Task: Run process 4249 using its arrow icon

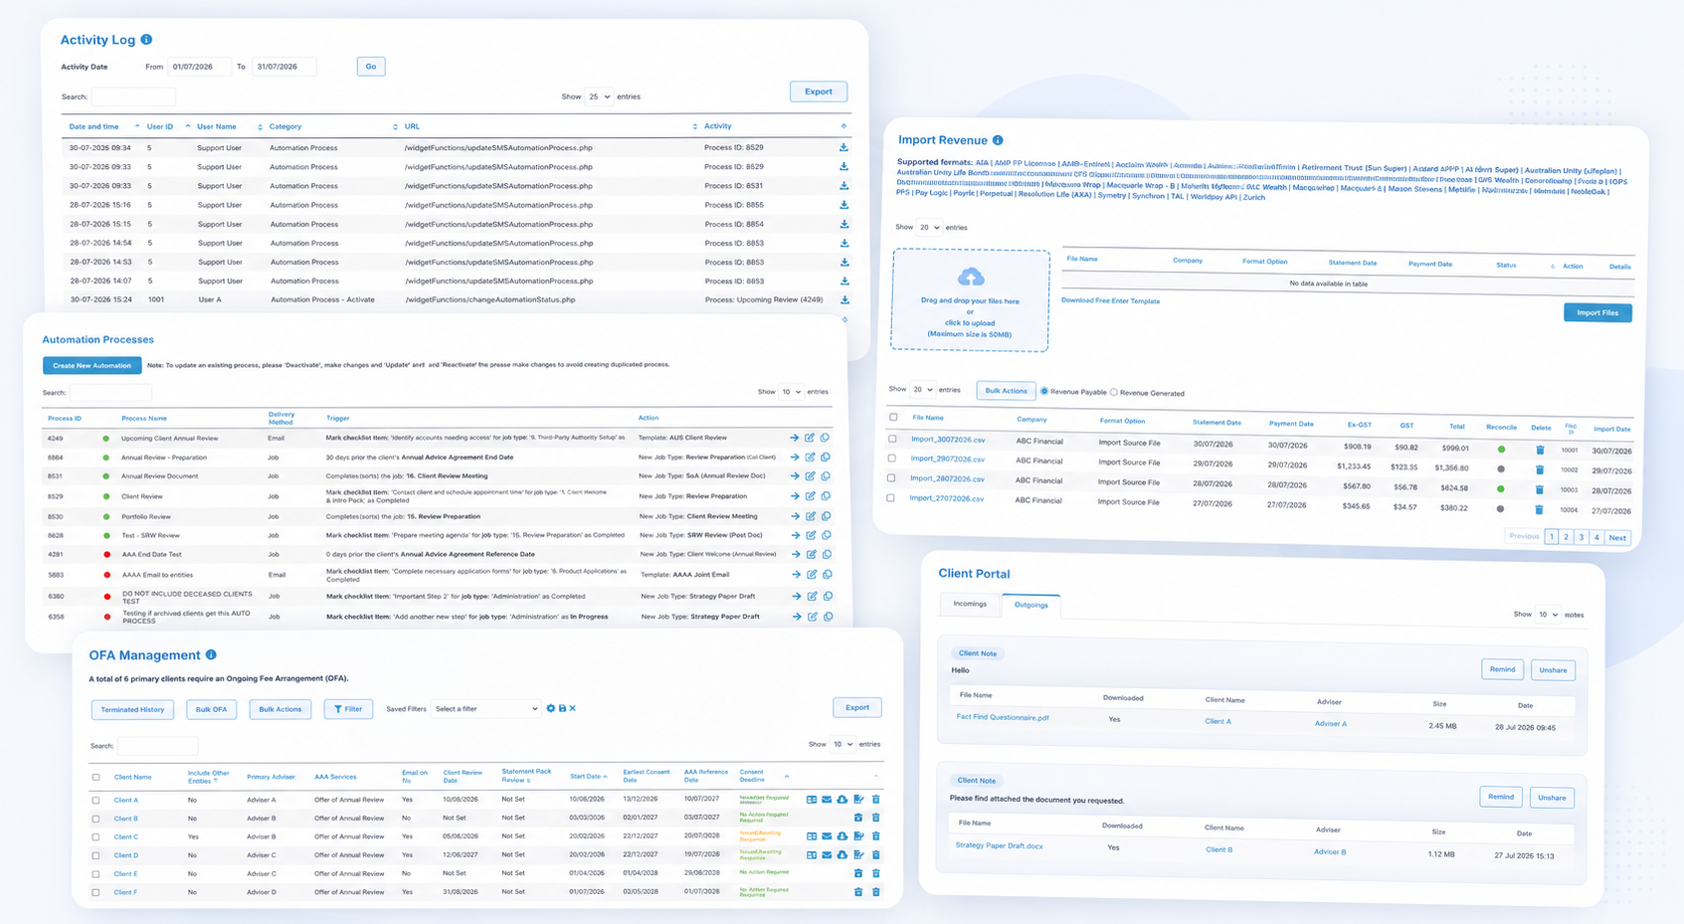Action: [794, 438]
